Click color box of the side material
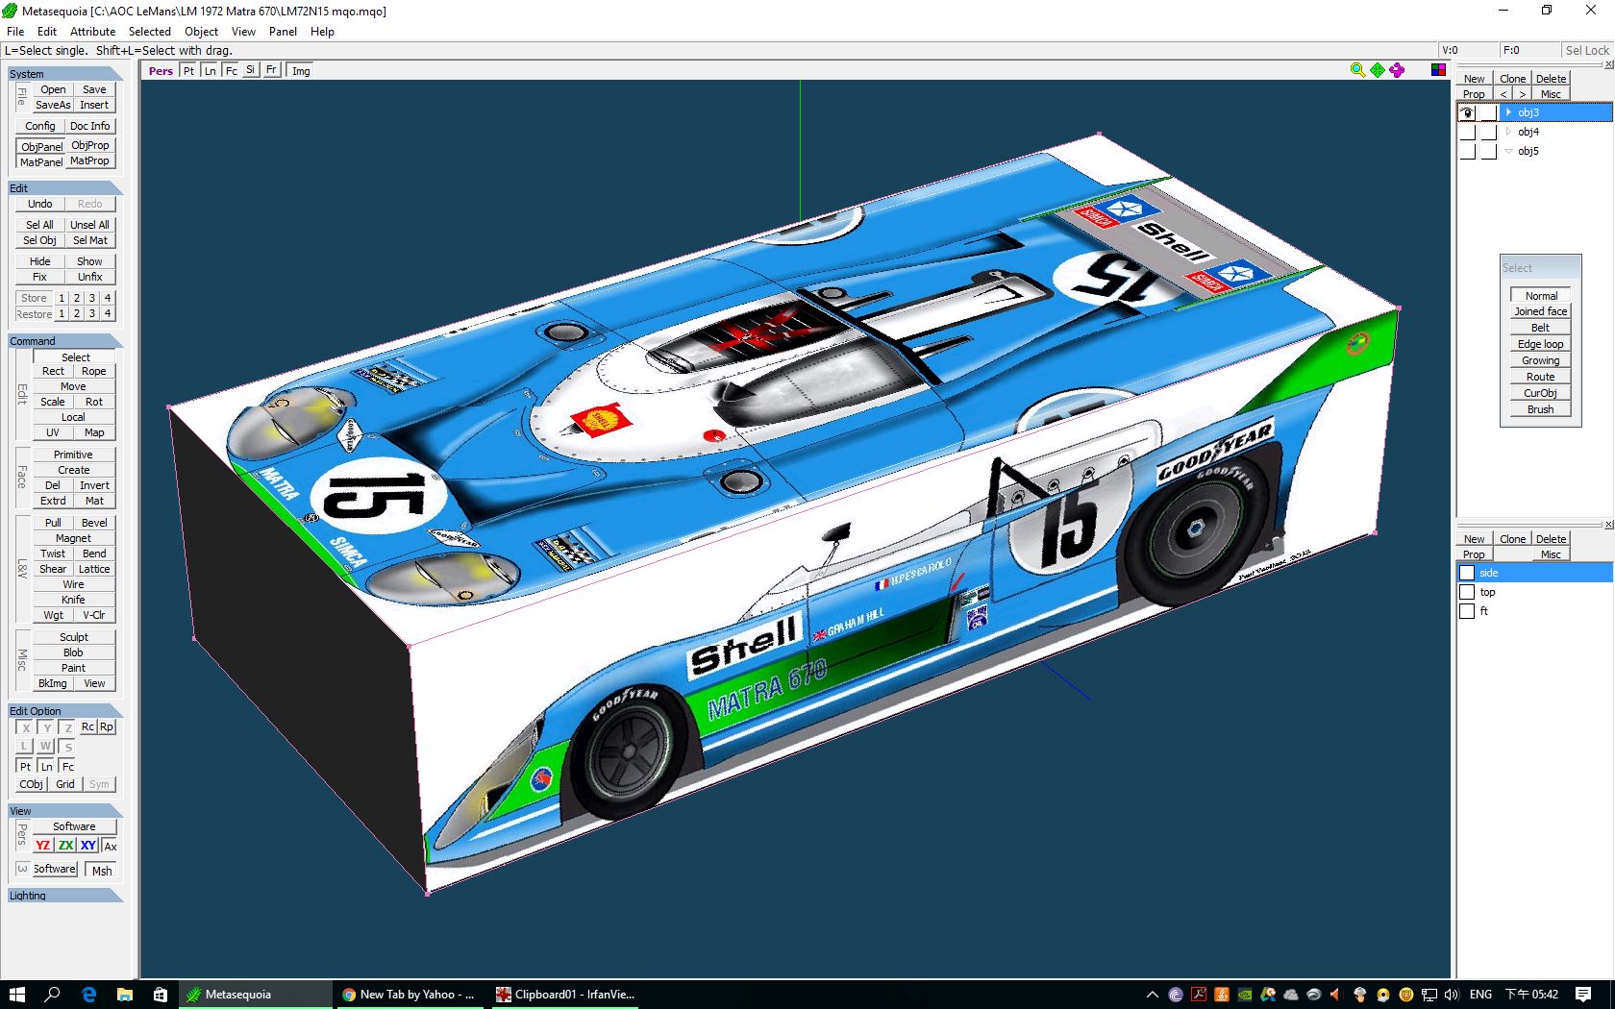 [x=1467, y=573]
